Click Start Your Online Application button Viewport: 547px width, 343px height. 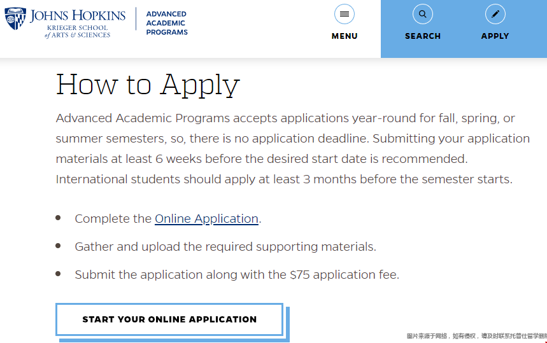coord(169,319)
